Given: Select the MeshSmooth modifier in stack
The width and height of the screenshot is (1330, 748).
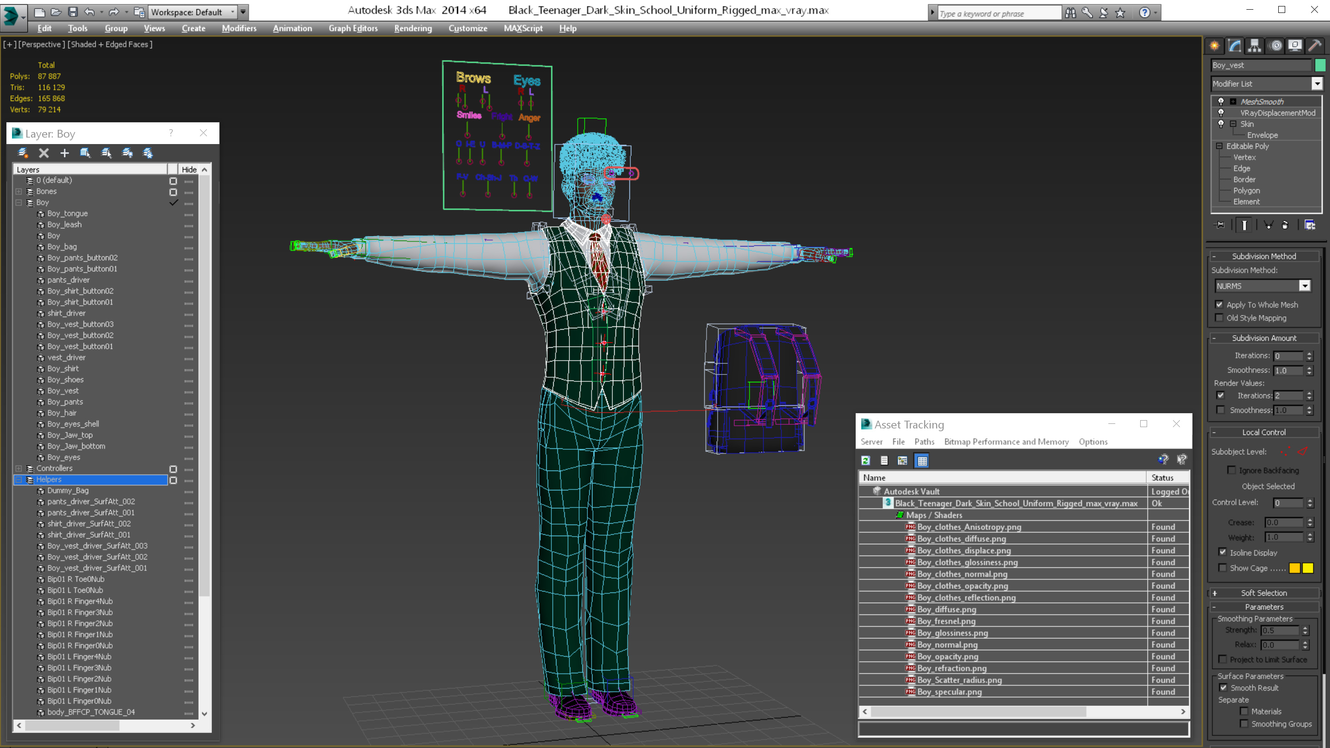Looking at the screenshot, I should [1262, 102].
